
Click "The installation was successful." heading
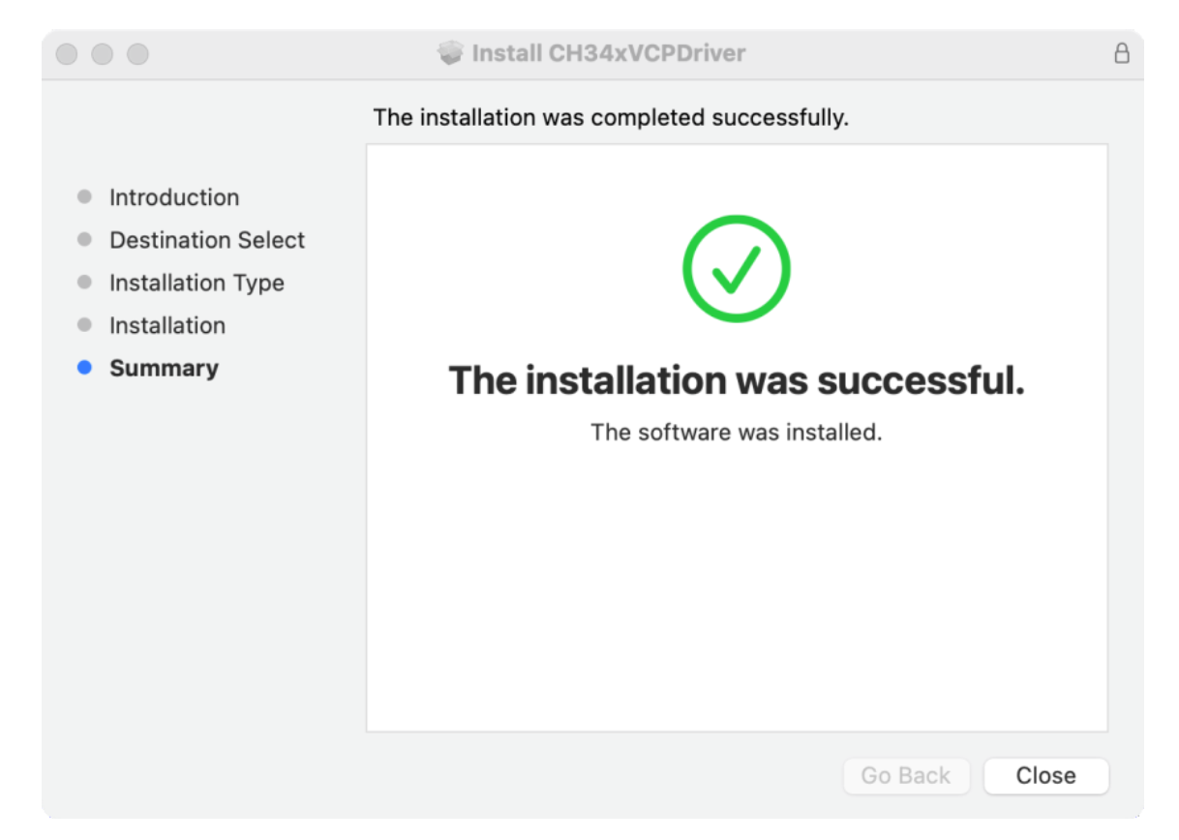coord(736,381)
